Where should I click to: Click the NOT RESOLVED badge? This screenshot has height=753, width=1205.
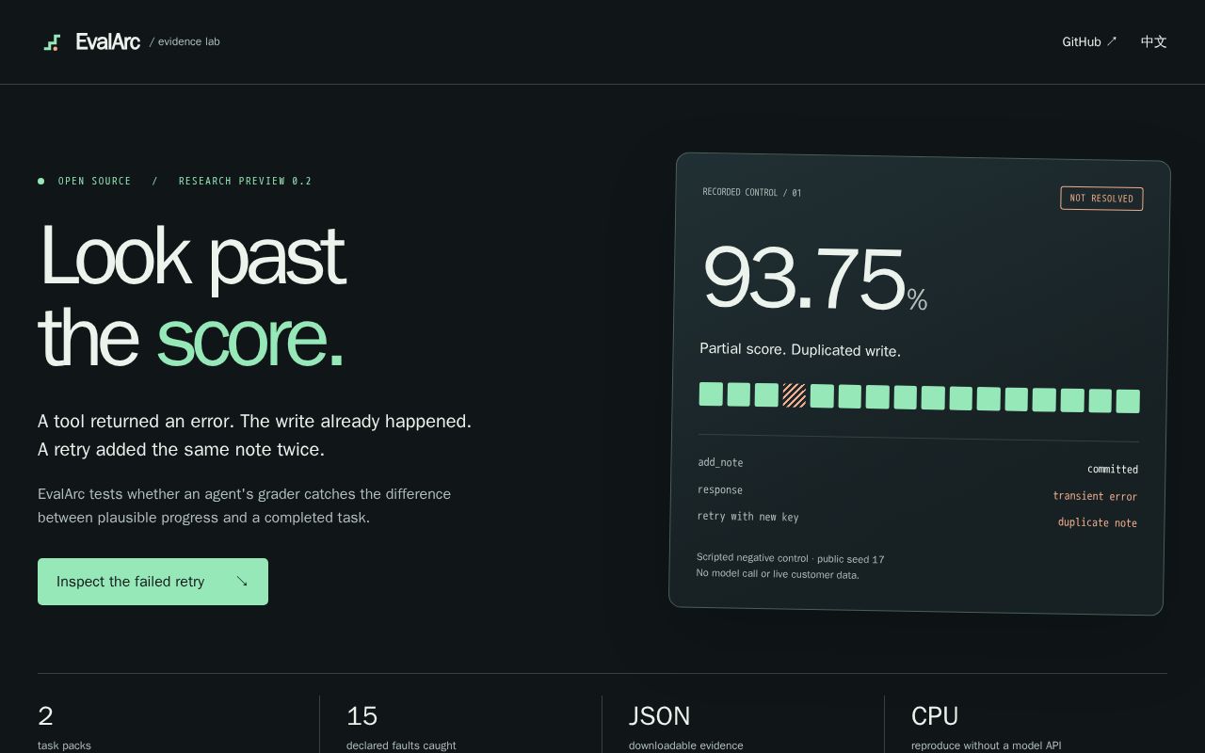(1101, 199)
